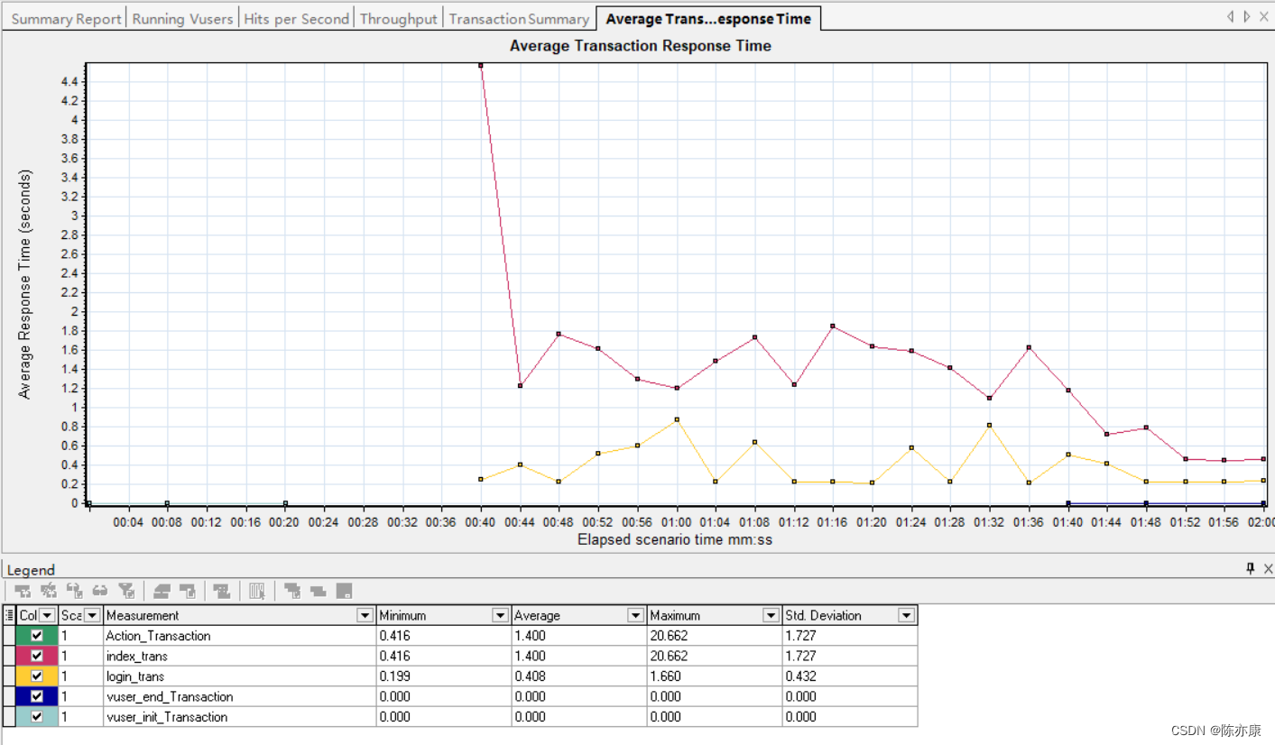This screenshot has height=745, width=1275.
Task: Click the index_trans maximum value 20.662
Action: [669, 656]
